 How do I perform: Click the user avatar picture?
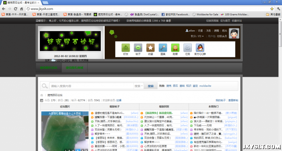point(234,34)
